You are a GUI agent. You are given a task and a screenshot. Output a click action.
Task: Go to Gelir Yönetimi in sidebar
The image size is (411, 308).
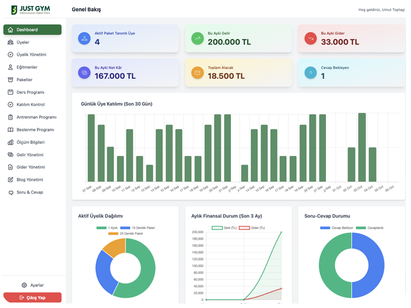pyautogui.click(x=30, y=154)
